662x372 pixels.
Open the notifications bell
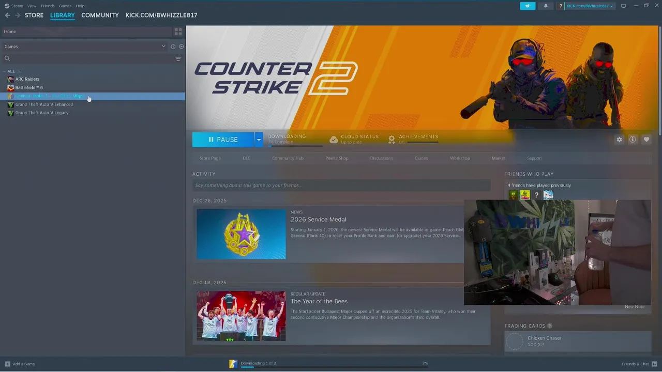coord(546,6)
